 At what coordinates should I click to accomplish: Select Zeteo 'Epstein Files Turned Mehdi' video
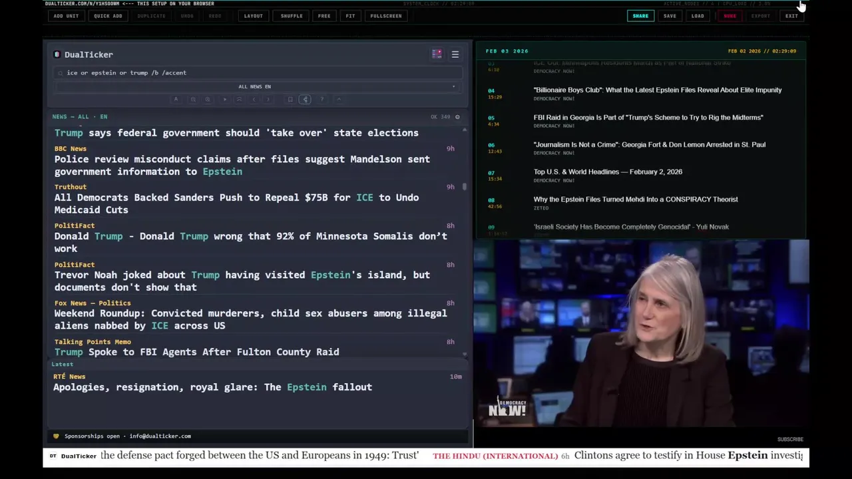click(x=636, y=199)
